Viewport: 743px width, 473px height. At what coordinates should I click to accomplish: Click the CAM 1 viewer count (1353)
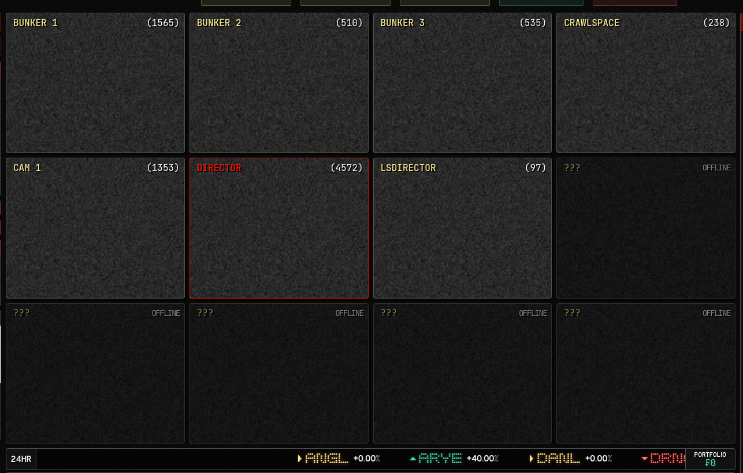(x=163, y=168)
